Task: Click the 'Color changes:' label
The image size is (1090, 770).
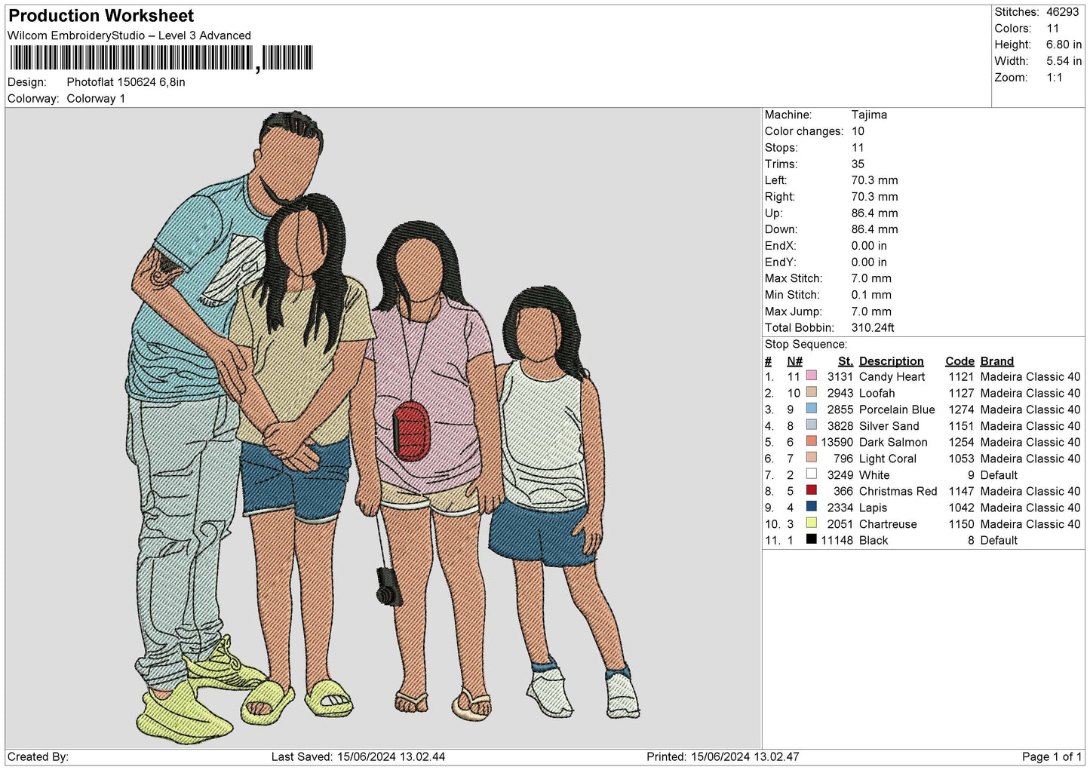Action: pyautogui.click(x=804, y=131)
